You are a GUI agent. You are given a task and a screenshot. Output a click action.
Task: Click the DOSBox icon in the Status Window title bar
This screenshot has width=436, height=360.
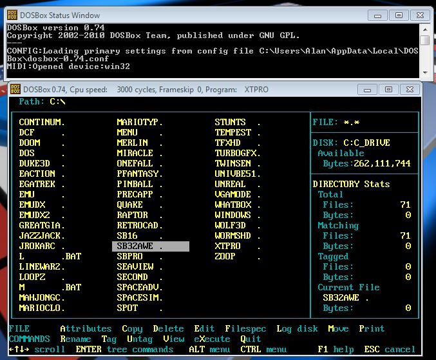tap(12, 15)
